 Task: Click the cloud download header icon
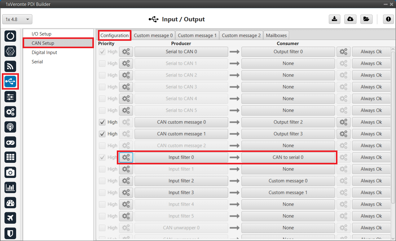[350, 19]
